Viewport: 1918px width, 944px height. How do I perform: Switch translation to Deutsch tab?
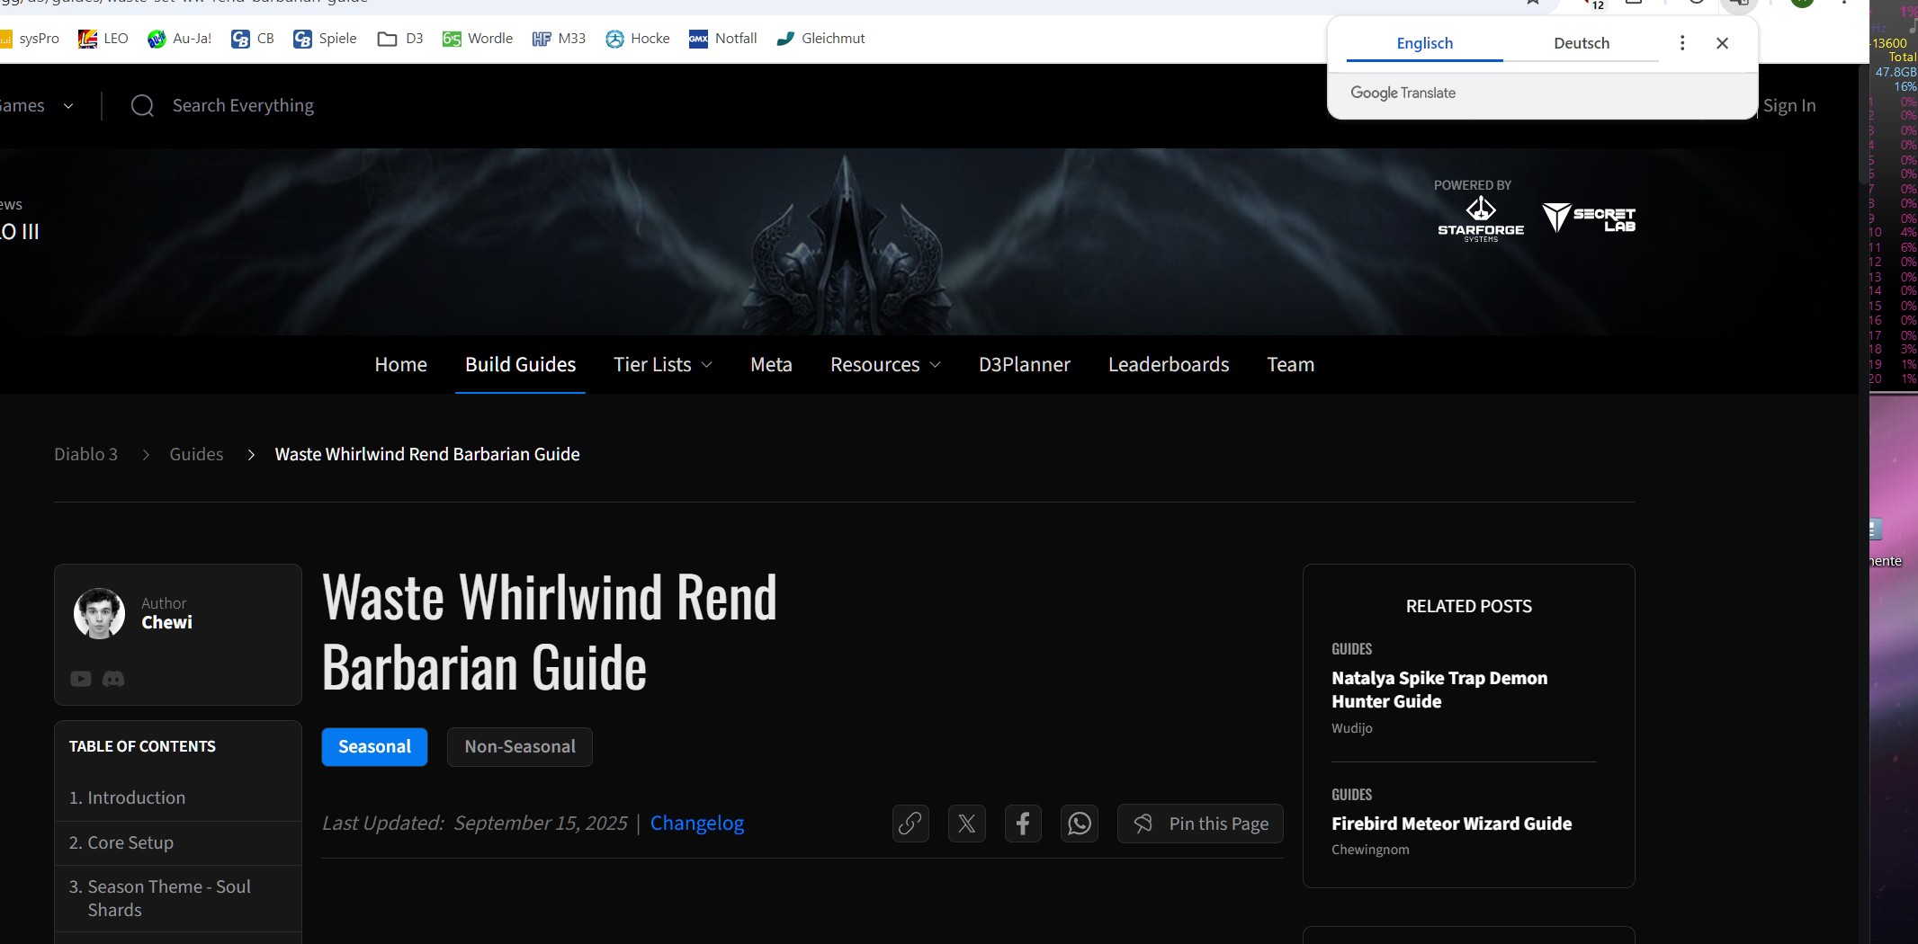[1582, 43]
